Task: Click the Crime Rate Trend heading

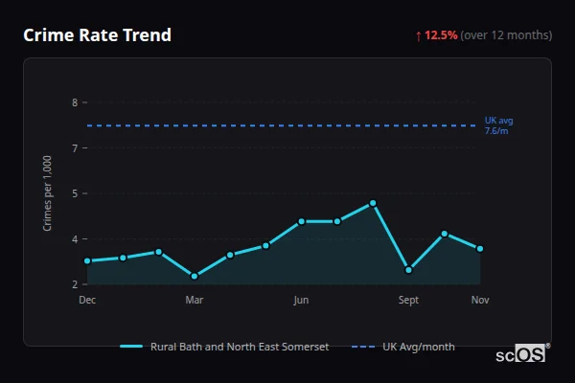Action: click(x=97, y=35)
